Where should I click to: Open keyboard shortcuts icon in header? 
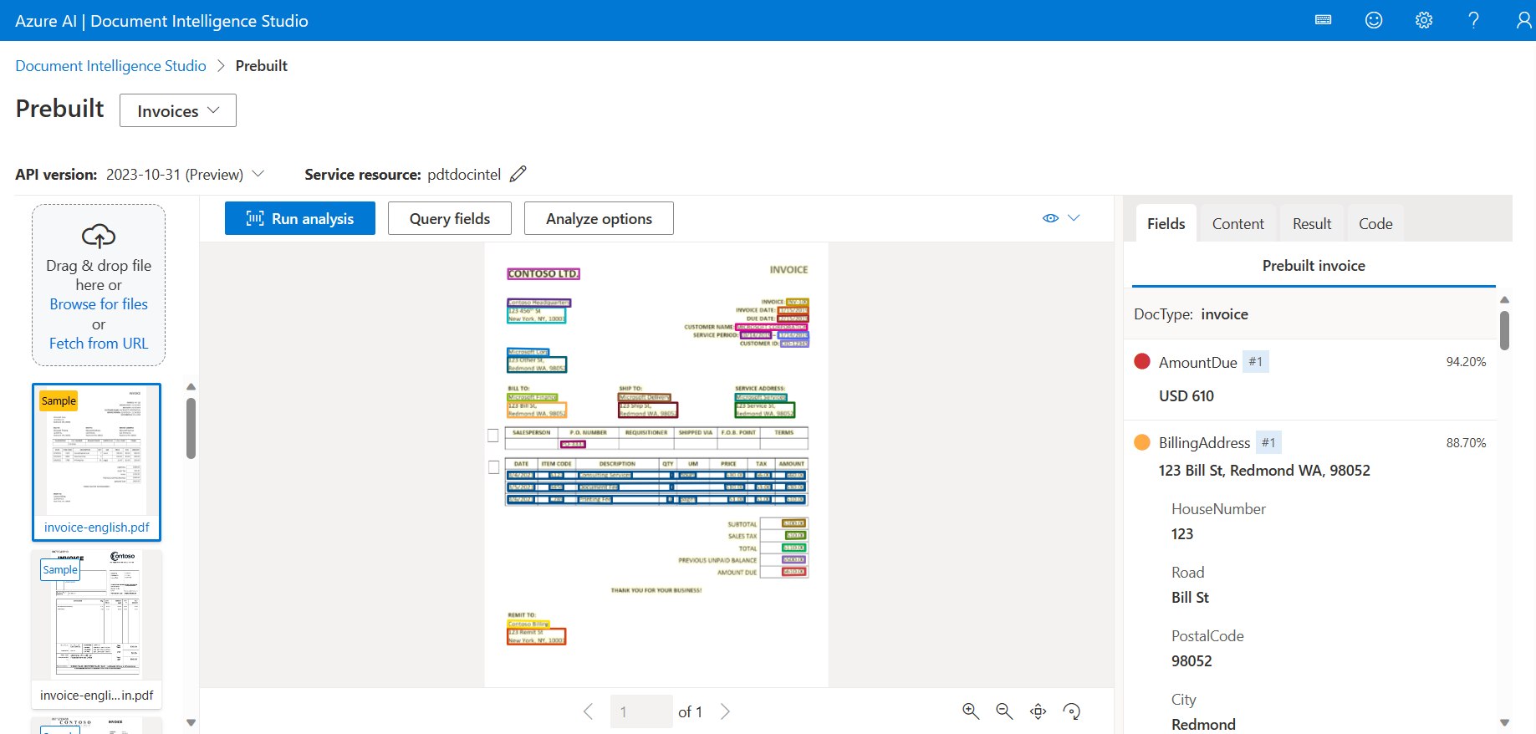[x=1323, y=20]
